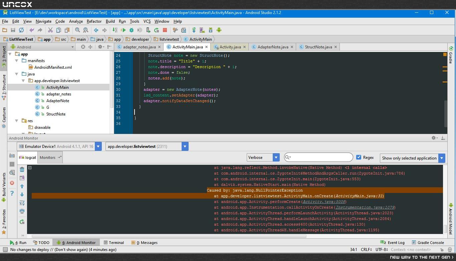Image resolution: width=456 pixels, height=261 pixels.
Task: Click the SDK Manager icon
Action: point(211,30)
